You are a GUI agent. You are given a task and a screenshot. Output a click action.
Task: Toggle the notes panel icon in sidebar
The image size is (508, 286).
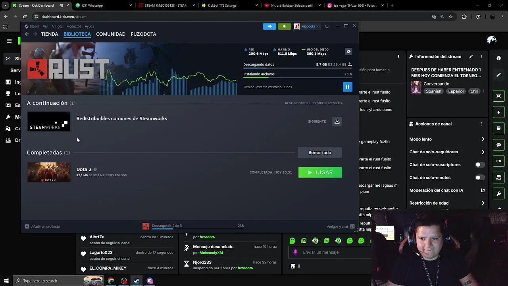tap(499, 129)
